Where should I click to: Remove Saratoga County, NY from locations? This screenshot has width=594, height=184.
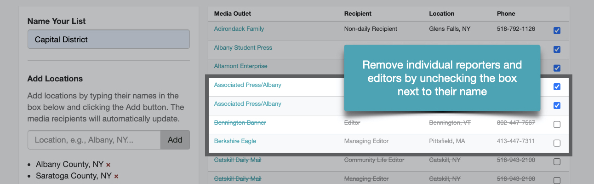(116, 176)
